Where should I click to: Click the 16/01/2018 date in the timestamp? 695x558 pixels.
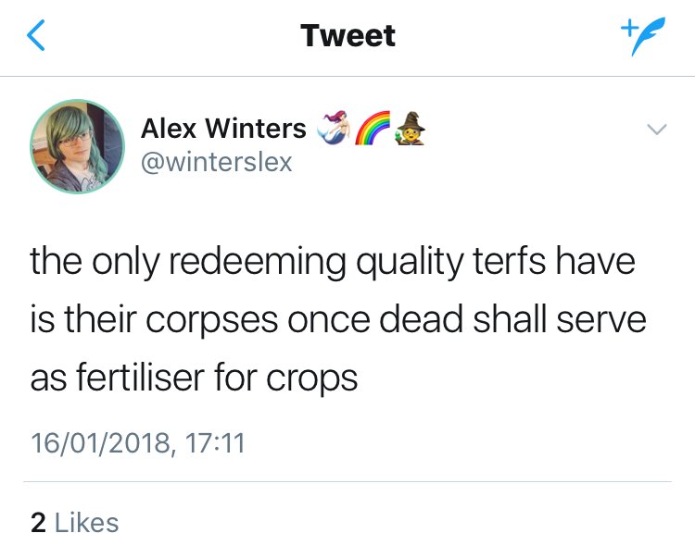[102, 442]
